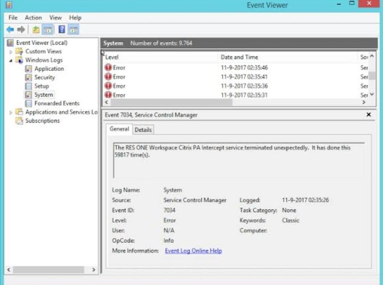Click the blue Help toolbar icon
This screenshot has height=285, width=383.
(x=62, y=30)
